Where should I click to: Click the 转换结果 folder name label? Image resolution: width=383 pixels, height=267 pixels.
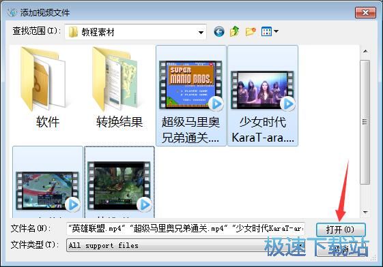tap(119, 121)
